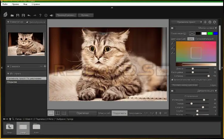The width and height of the screenshot is (224, 139).
Task: Collapse the Детализация section
Action: (216, 91)
